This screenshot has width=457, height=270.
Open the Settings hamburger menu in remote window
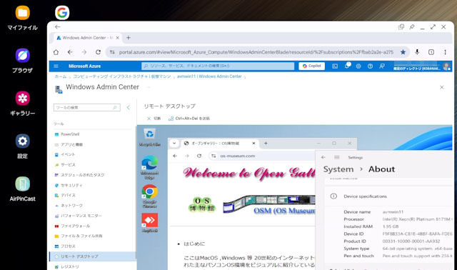click(x=336, y=157)
